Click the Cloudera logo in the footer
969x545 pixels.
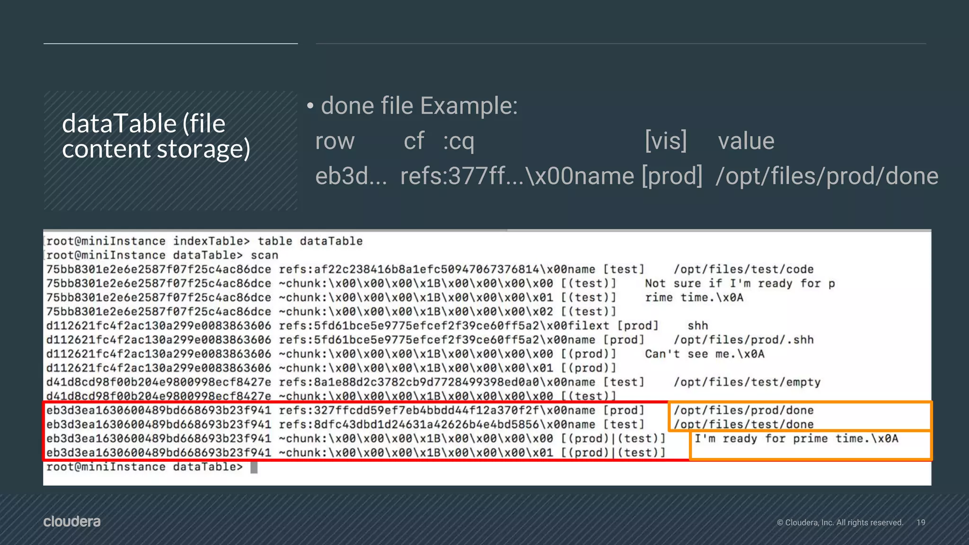(x=72, y=522)
